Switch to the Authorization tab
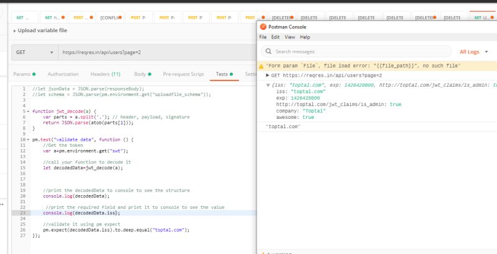The height and width of the screenshot is (254, 497). pos(63,74)
